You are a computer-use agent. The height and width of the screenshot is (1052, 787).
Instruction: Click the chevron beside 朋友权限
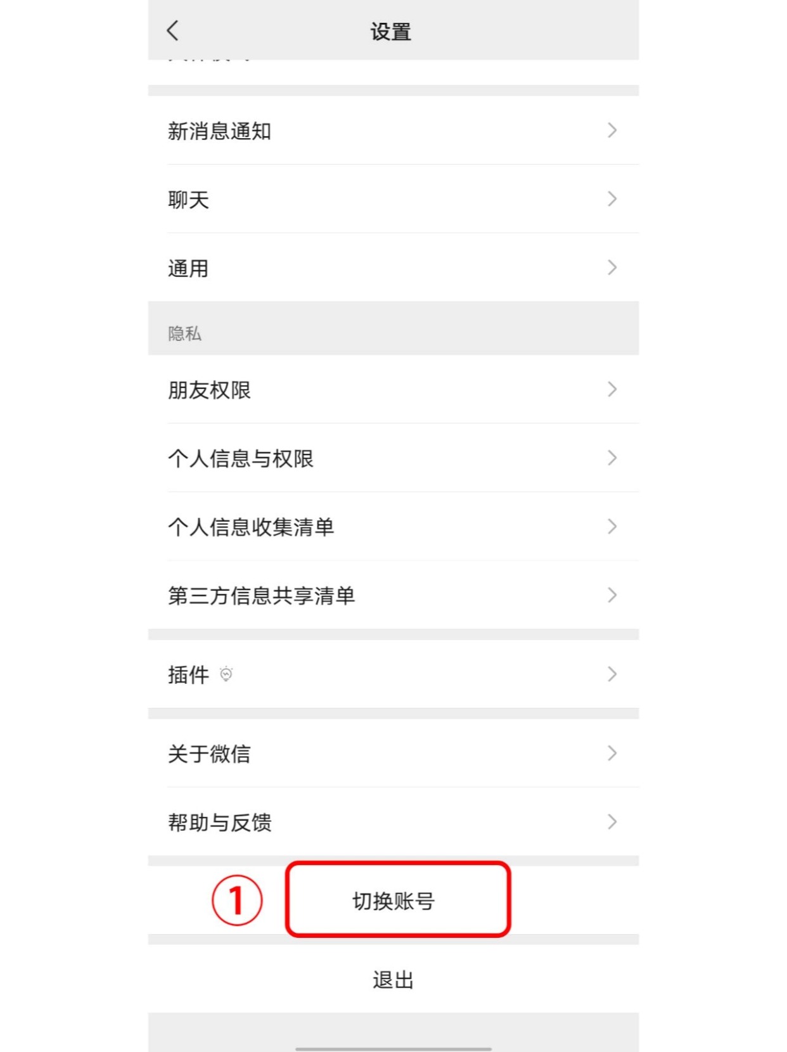[612, 390]
